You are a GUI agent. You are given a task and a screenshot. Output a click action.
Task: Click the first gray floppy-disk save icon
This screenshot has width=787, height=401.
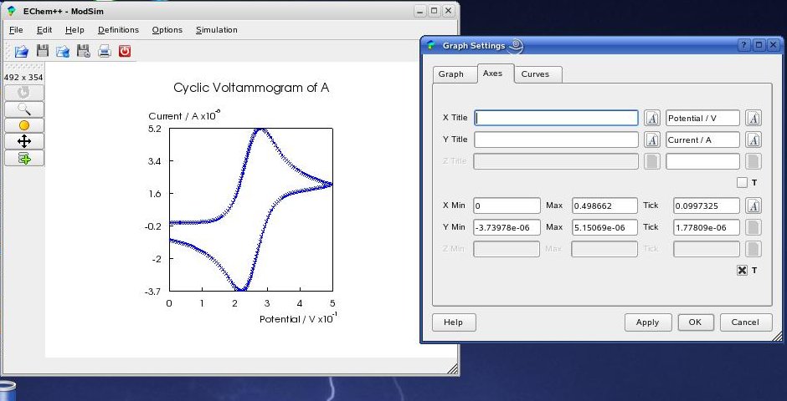tap(43, 51)
